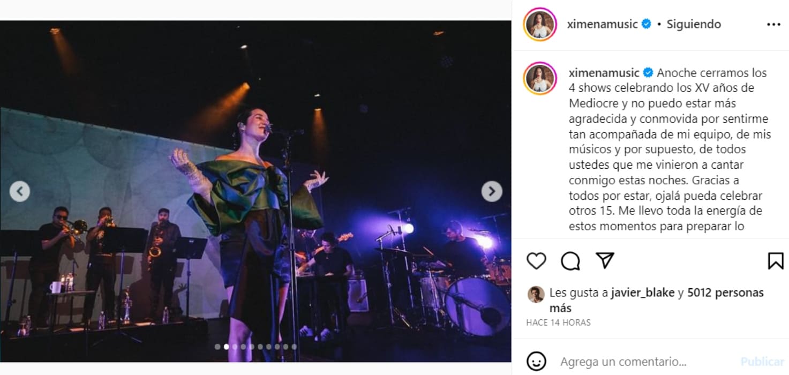The image size is (789, 375).
Task: View the 5012 personas más likes list
Action: point(725,292)
